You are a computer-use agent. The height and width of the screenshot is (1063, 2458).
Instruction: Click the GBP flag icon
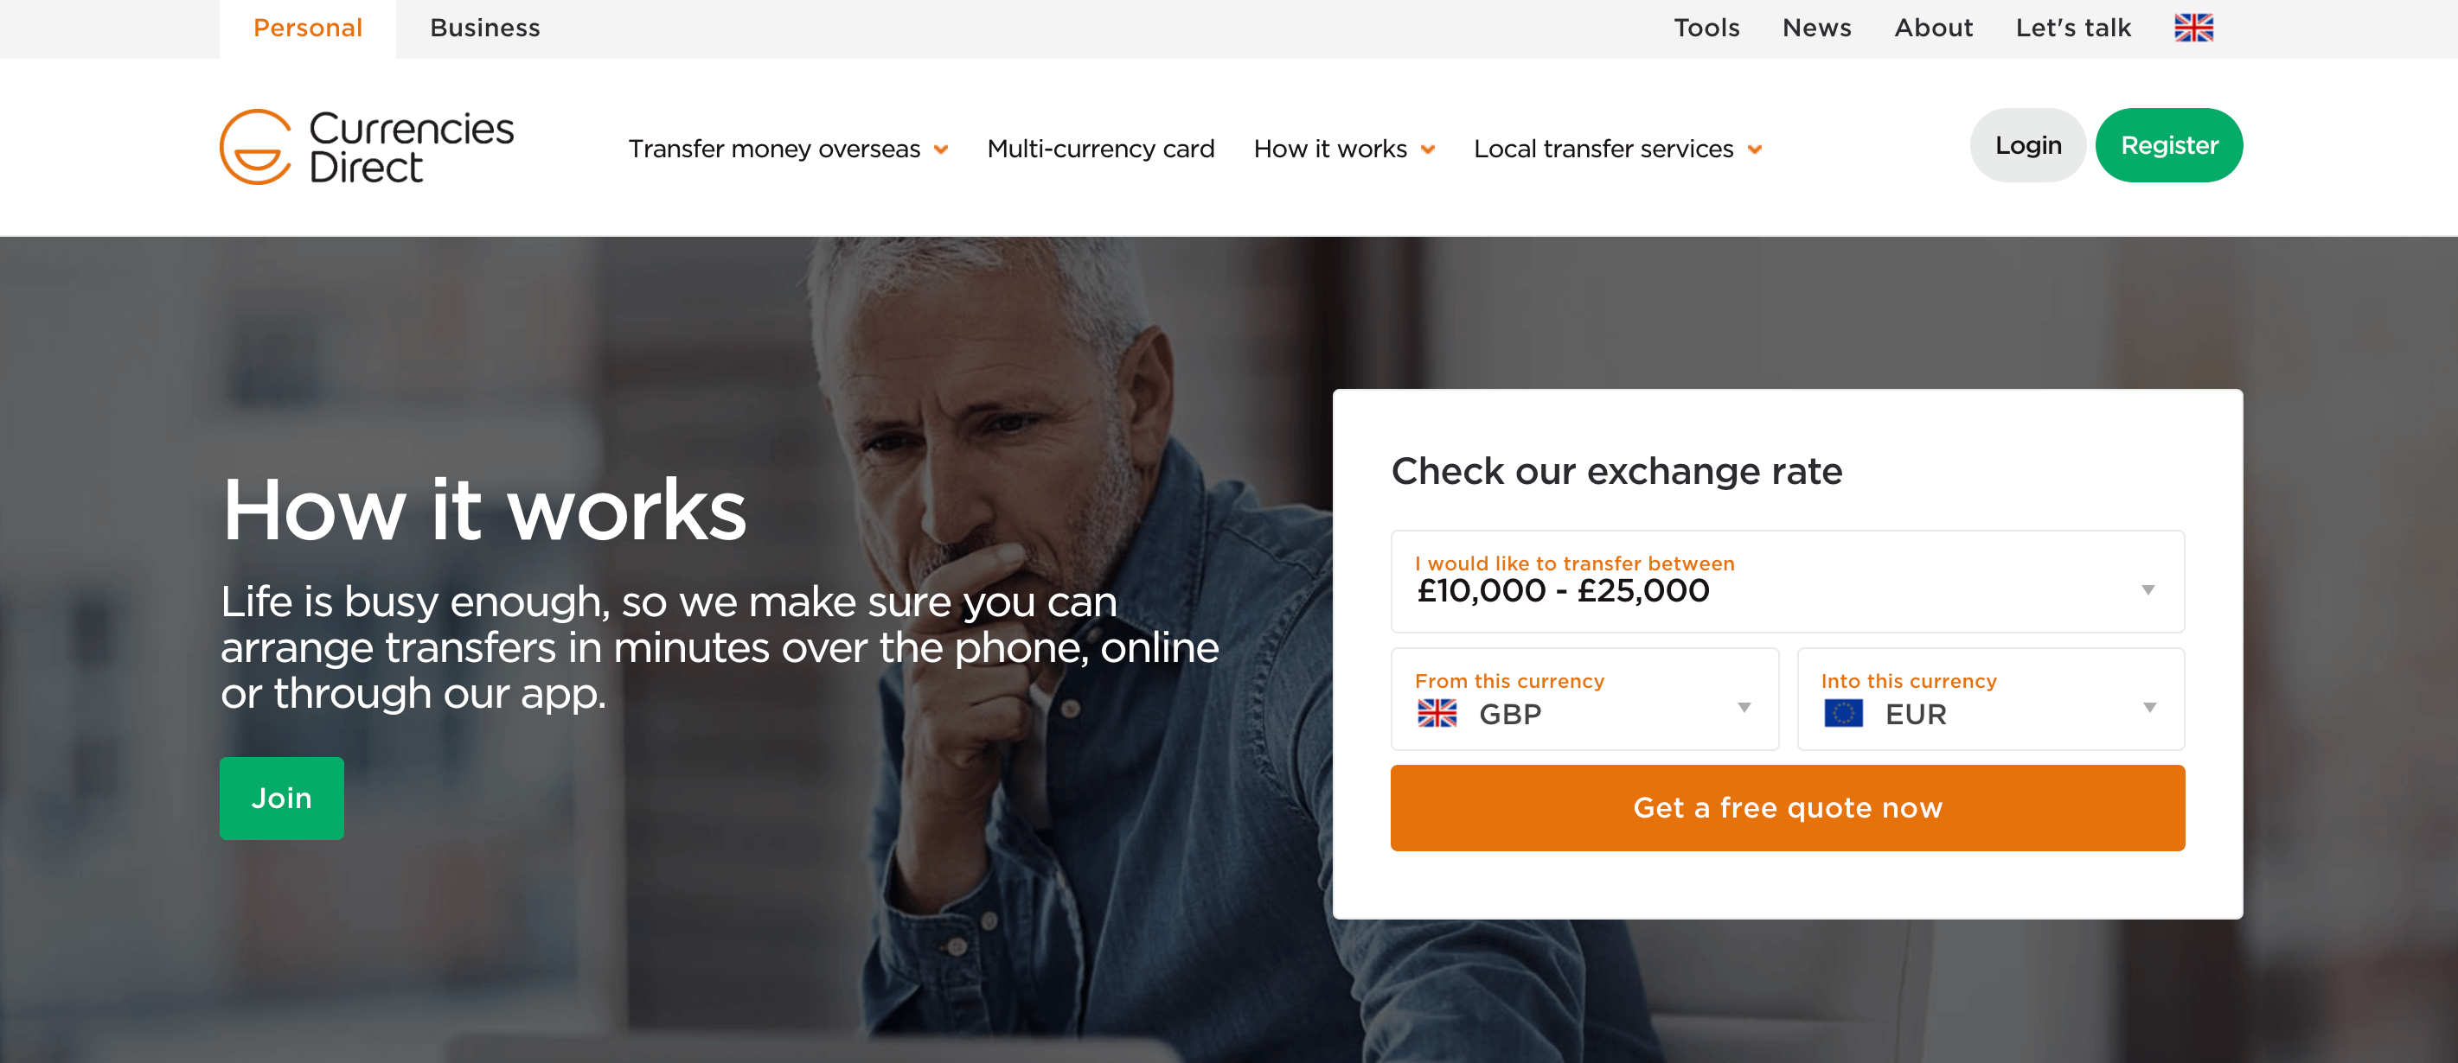click(x=1436, y=713)
